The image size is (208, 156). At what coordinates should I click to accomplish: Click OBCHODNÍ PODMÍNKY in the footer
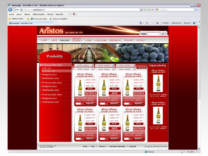tap(118, 146)
